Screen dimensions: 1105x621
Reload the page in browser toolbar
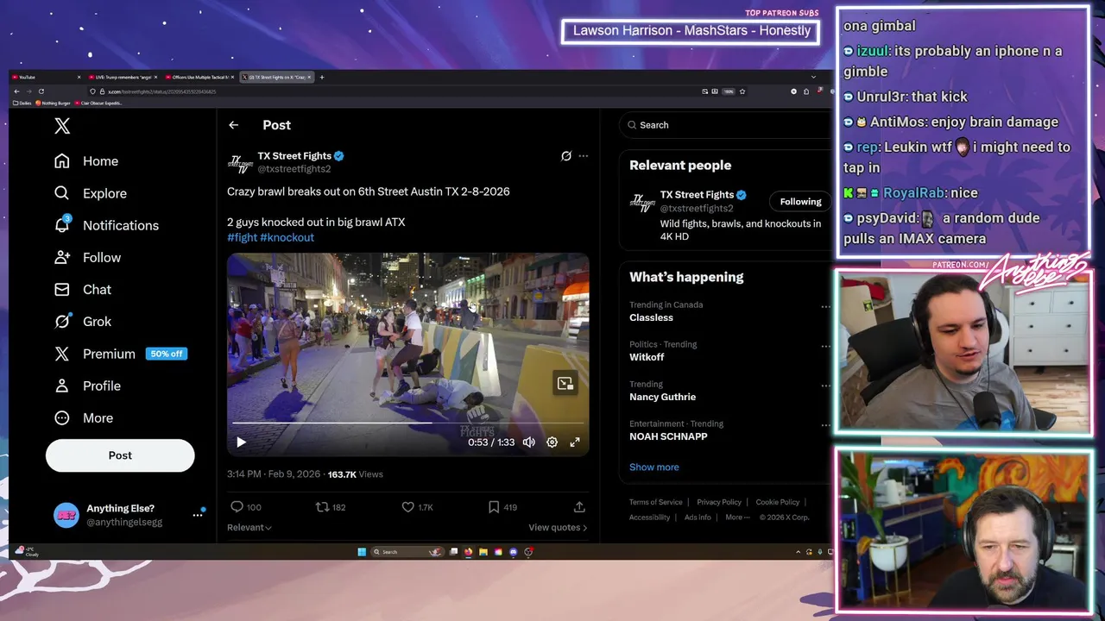(41, 91)
